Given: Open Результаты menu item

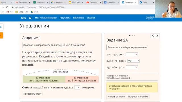Looking at the screenshot, I should click(65, 18).
